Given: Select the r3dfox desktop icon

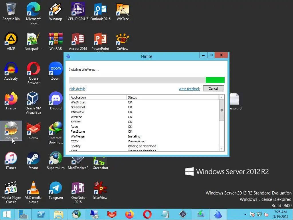Looking at the screenshot, I should coord(33,131).
